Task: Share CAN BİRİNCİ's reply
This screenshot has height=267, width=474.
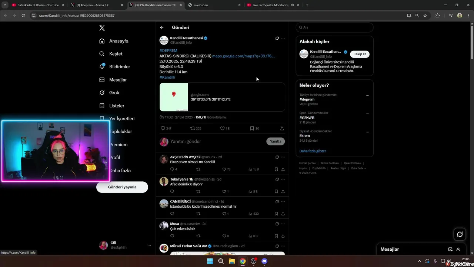Action: coord(283,214)
